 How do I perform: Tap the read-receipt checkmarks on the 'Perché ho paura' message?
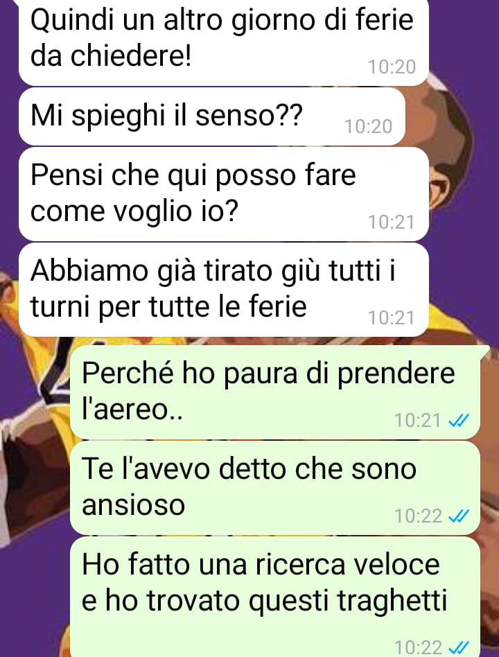(x=458, y=420)
